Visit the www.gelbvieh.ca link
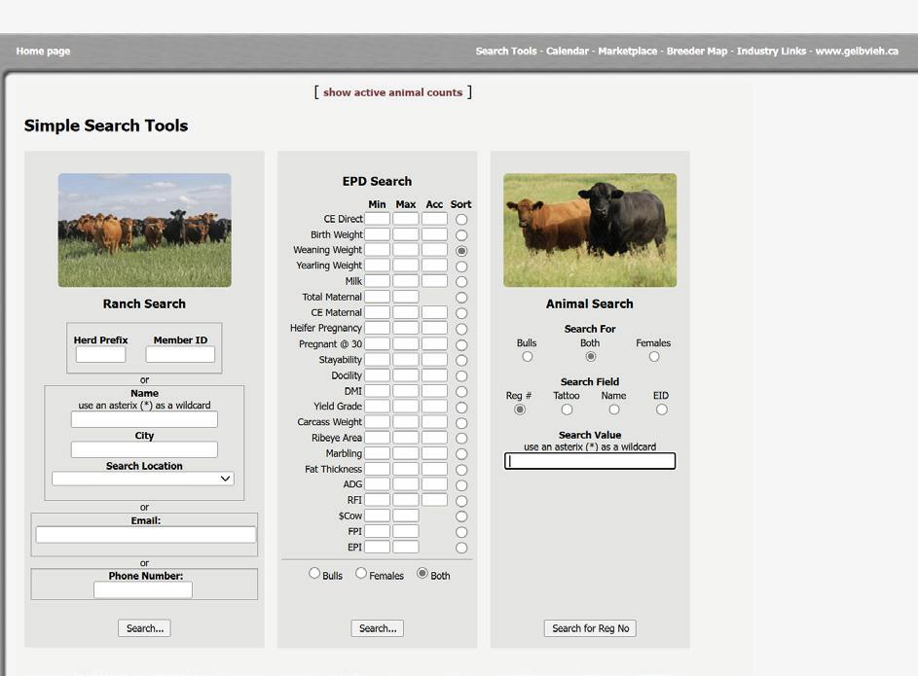The height and width of the screenshot is (676, 918). click(x=857, y=51)
